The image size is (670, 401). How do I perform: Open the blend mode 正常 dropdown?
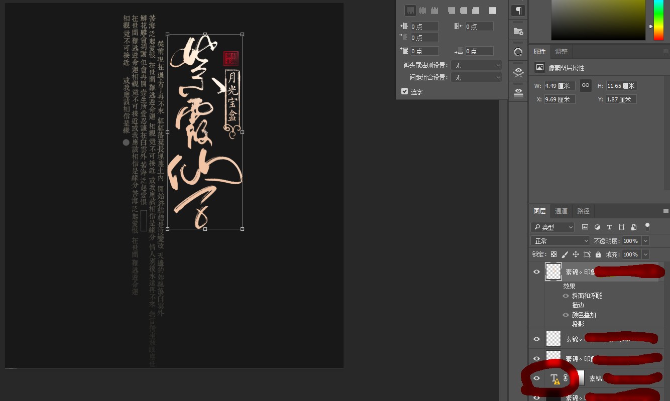pyautogui.click(x=560, y=241)
